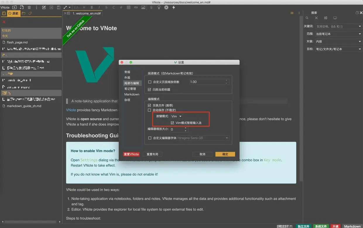
Task: Click the lightning bolt toolbar icon
Action: [x=174, y=7]
